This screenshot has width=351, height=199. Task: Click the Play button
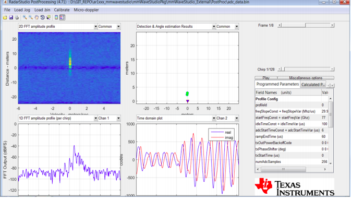pyautogui.click(x=266, y=78)
